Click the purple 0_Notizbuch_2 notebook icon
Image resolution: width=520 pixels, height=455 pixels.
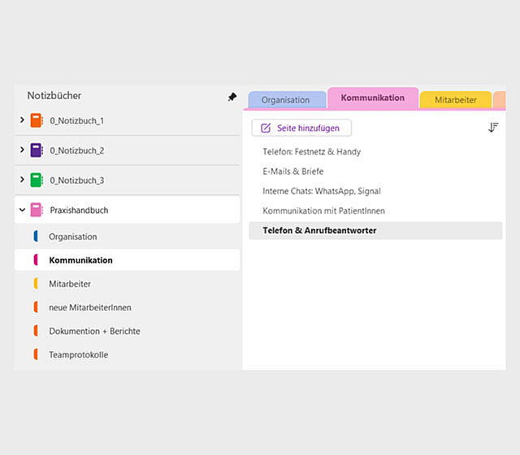36,150
